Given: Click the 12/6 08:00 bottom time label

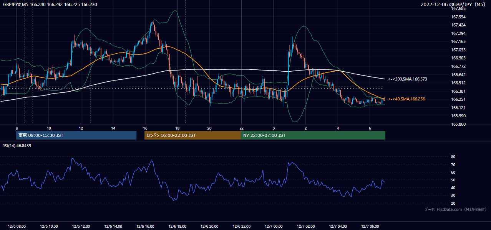Looking at the screenshot, I should pos(17,226).
